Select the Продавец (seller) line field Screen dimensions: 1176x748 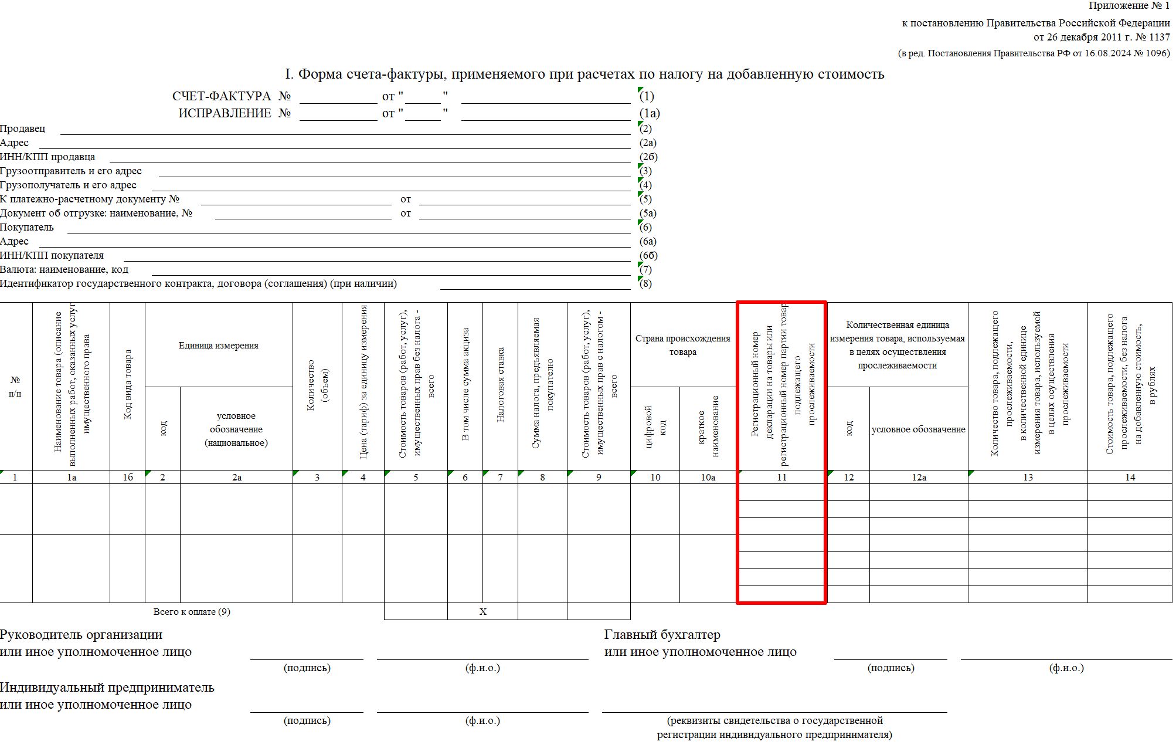tap(345, 129)
